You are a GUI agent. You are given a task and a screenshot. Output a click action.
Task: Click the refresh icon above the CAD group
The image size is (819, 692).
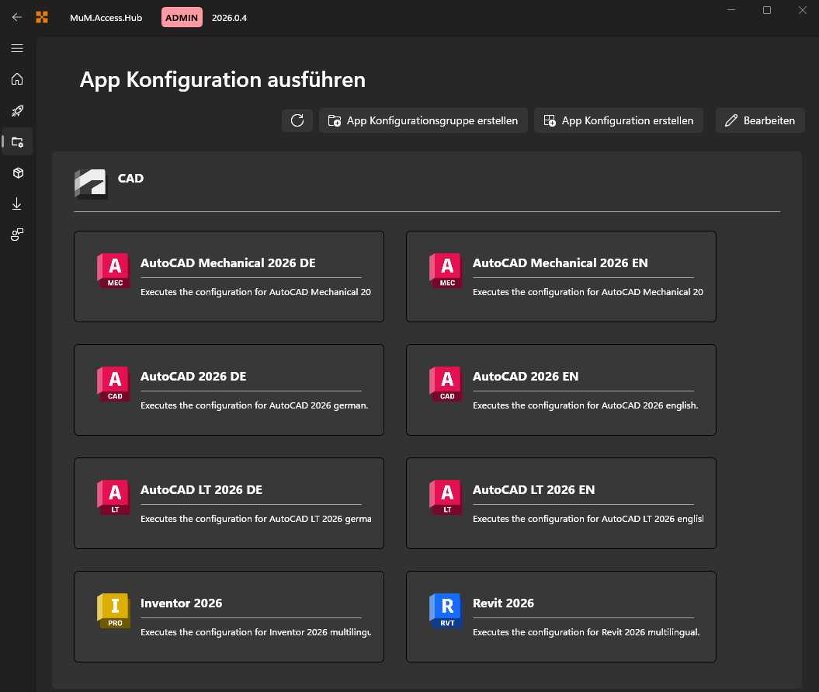(x=297, y=120)
